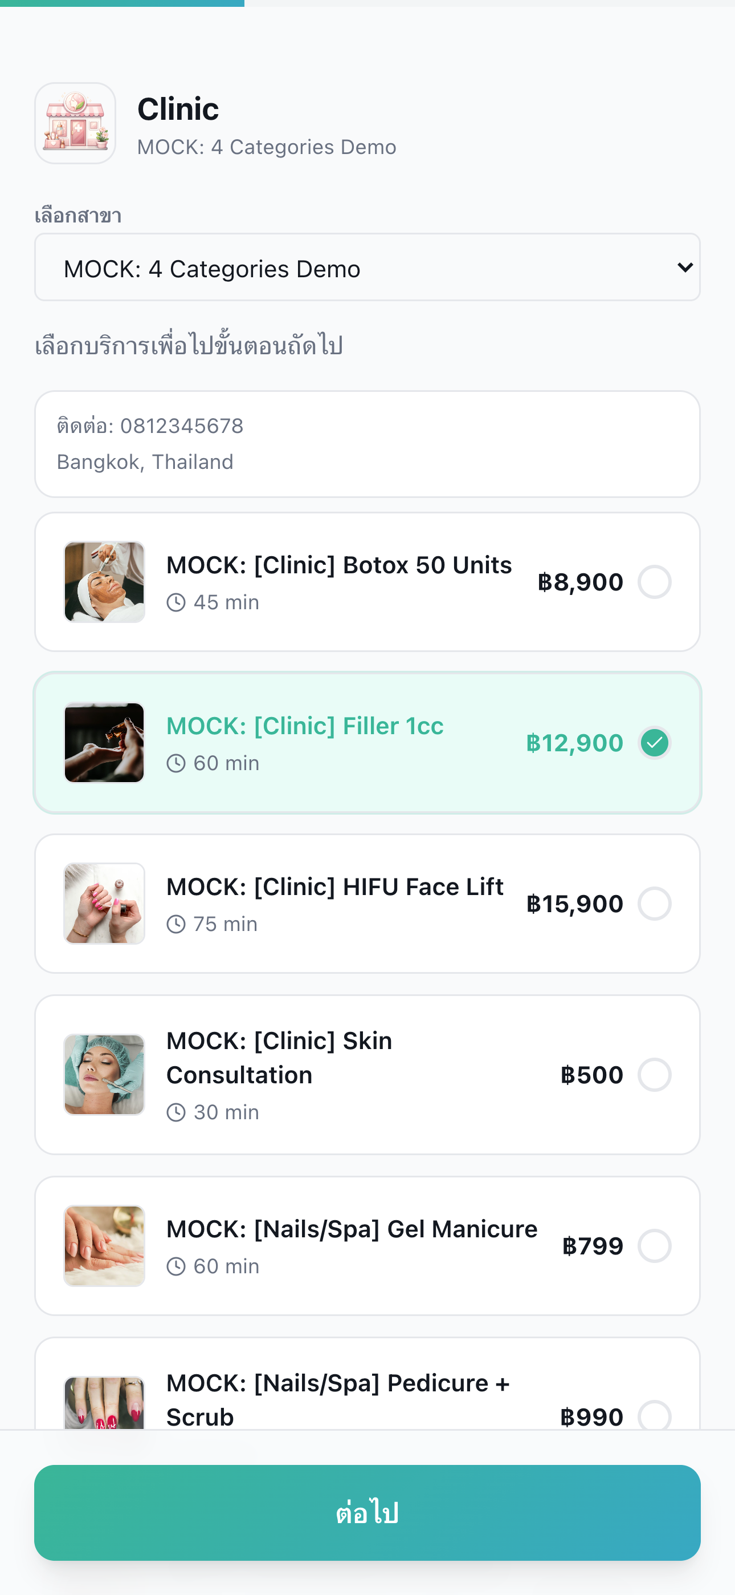Click the HIFU 75 min clock icon

pyautogui.click(x=176, y=925)
